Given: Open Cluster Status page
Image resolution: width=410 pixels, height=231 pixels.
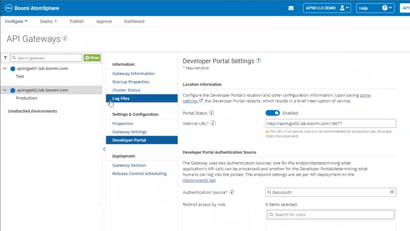Looking at the screenshot, I should click(126, 90).
